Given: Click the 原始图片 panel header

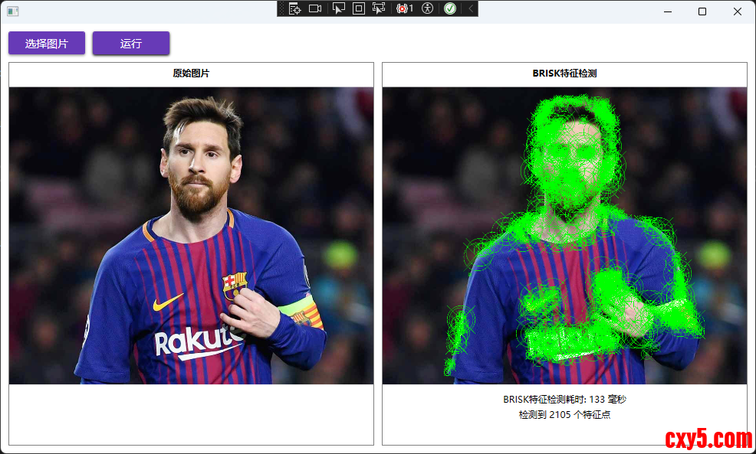Looking at the screenshot, I should [x=192, y=73].
